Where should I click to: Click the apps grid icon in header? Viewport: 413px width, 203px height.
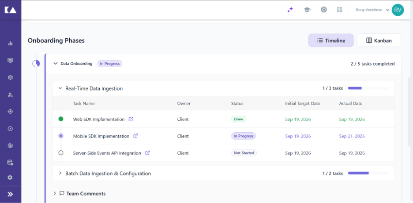pyautogui.click(x=339, y=10)
